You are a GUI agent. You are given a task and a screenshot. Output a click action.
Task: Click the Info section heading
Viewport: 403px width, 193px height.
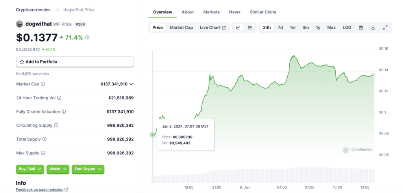[x=21, y=183]
